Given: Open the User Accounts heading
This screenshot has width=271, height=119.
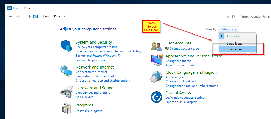Looking at the screenshot, I should [178, 43].
